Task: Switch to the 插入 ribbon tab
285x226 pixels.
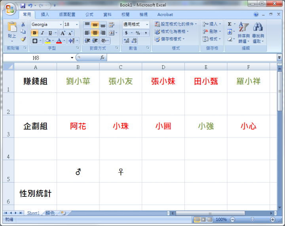Action: (x=45, y=15)
